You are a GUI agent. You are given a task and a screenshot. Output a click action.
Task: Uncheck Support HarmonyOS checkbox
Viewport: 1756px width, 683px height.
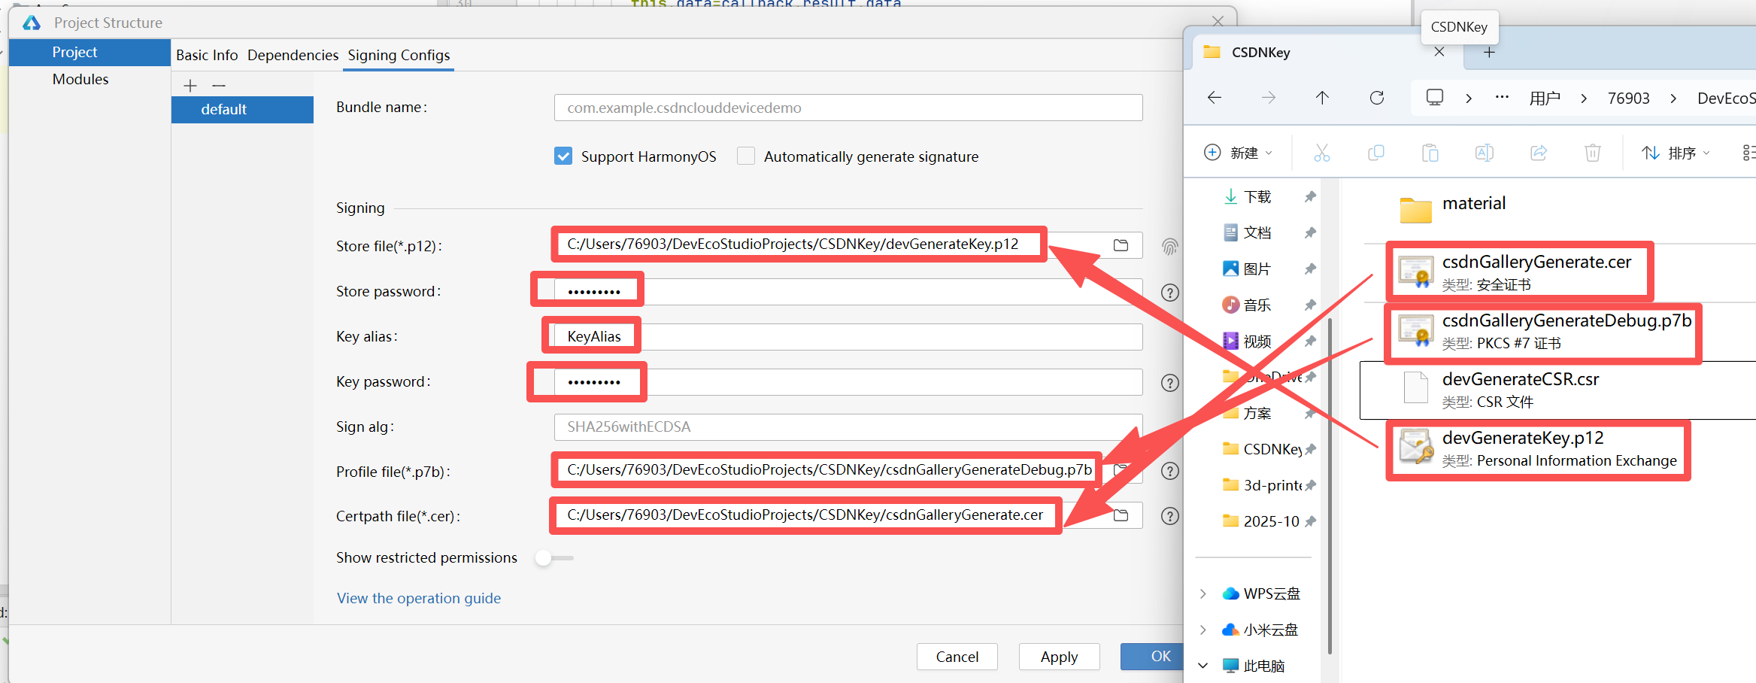coord(563,156)
